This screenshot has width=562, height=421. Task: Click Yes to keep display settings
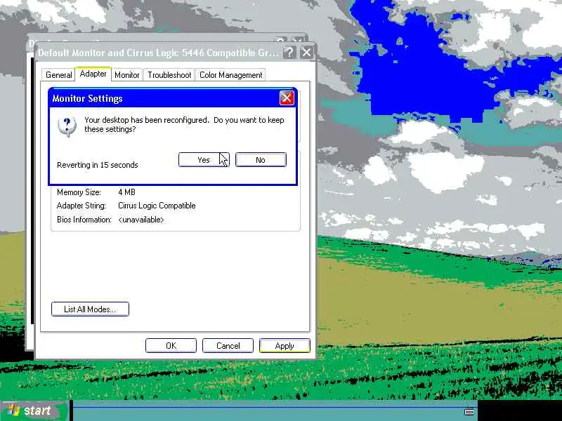pyautogui.click(x=204, y=160)
